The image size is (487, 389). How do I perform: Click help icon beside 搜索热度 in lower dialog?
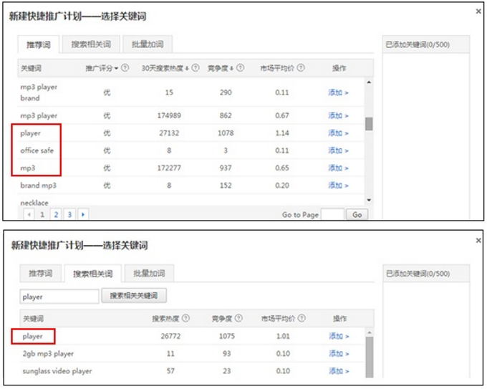tap(186, 318)
